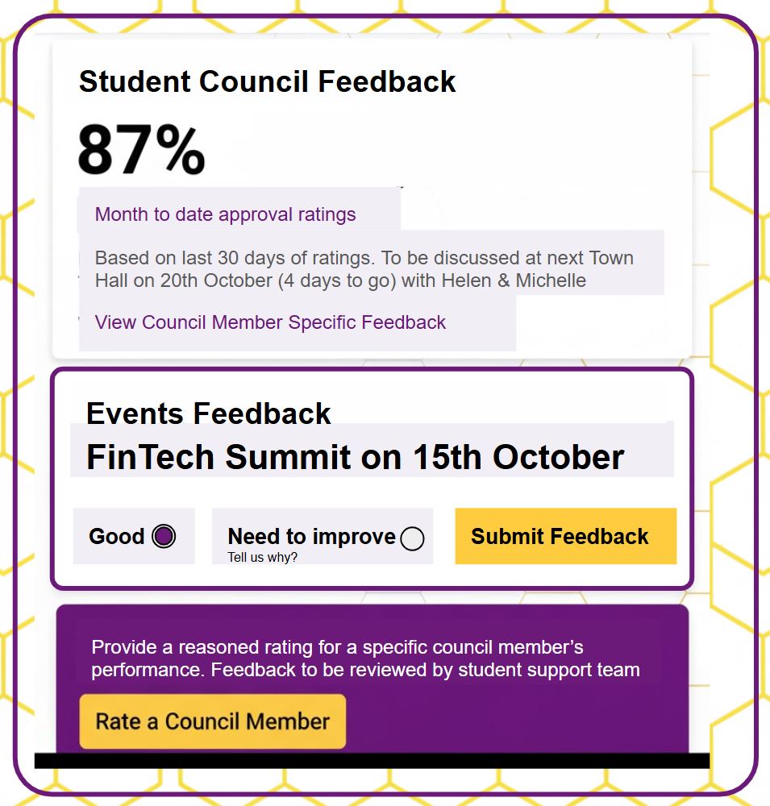Screen dimensions: 770x806
Task: Click the black bar at the bottom
Action: coord(371,760)
